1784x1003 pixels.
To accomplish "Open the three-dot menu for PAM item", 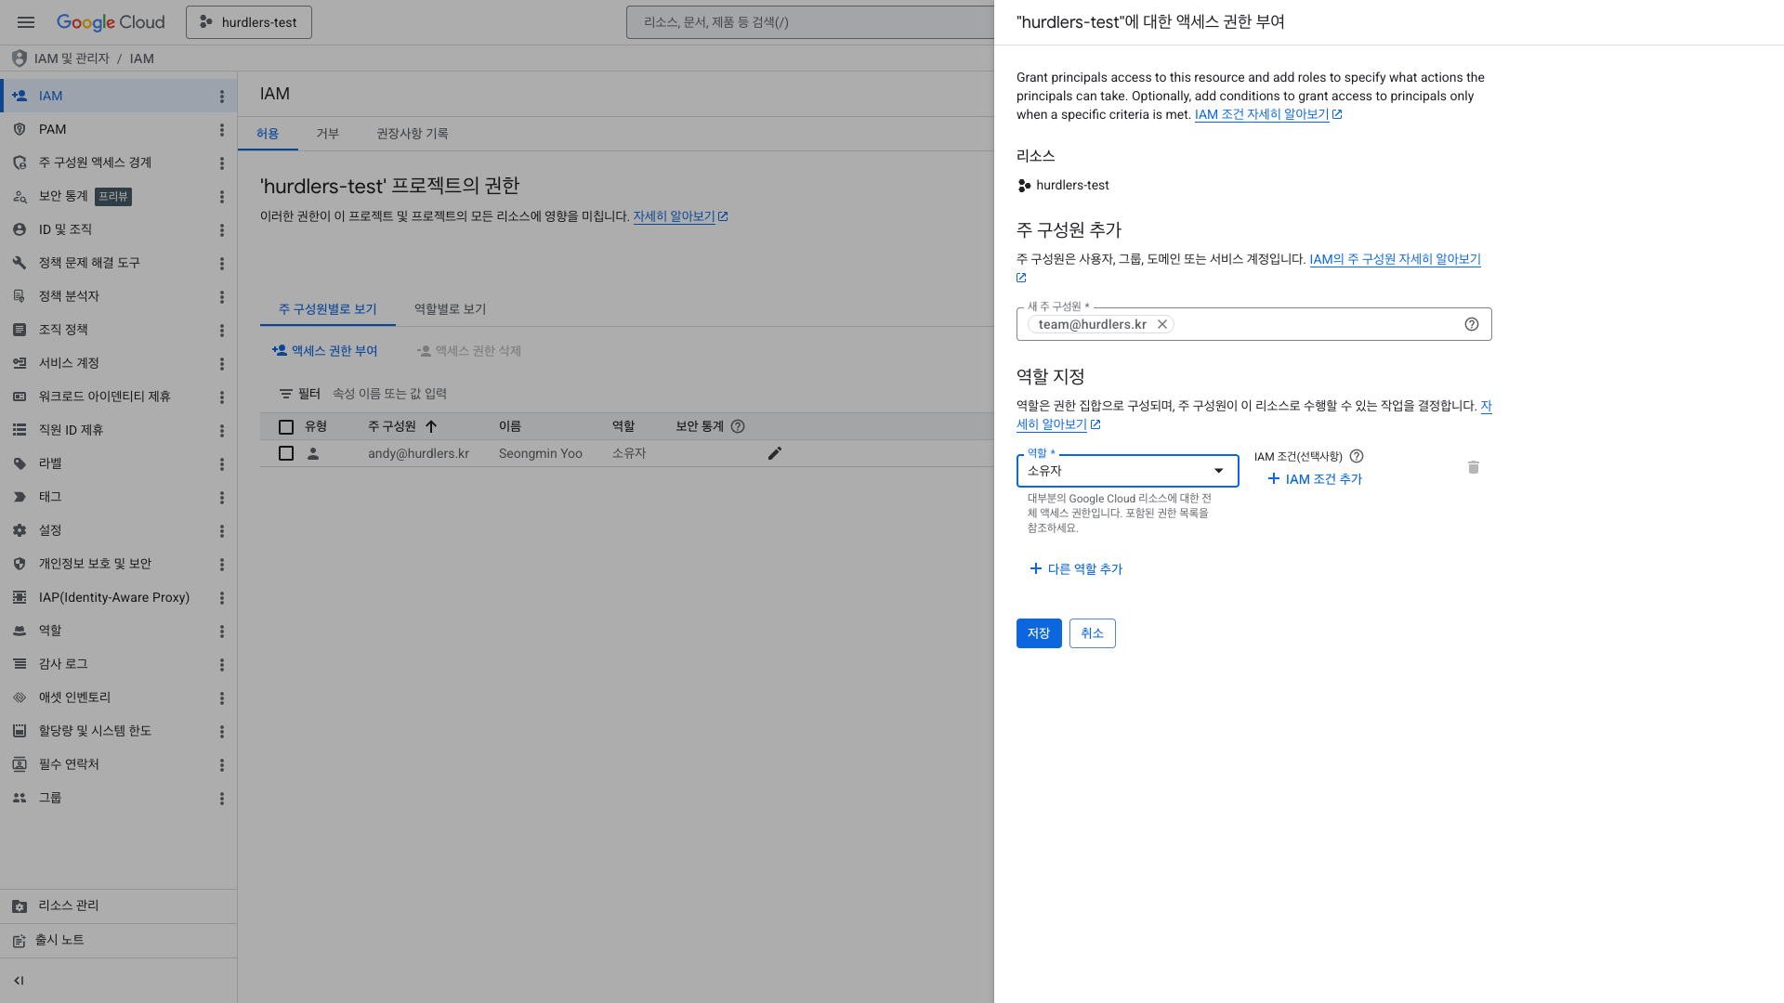I will click(x=222, y=130).
